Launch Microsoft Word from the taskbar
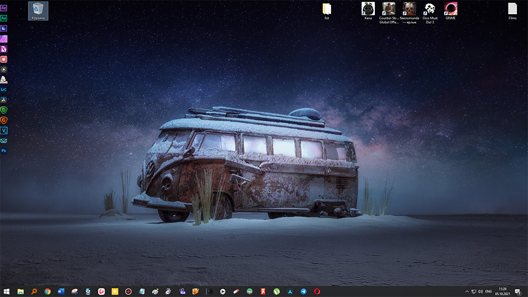 (x=61, y=292)
